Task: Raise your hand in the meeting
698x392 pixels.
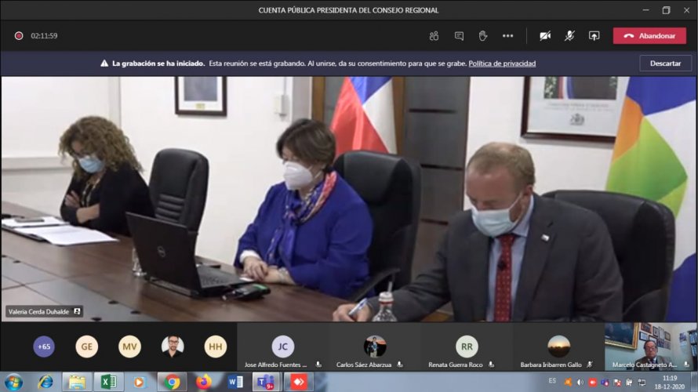Action: [483, 36]
